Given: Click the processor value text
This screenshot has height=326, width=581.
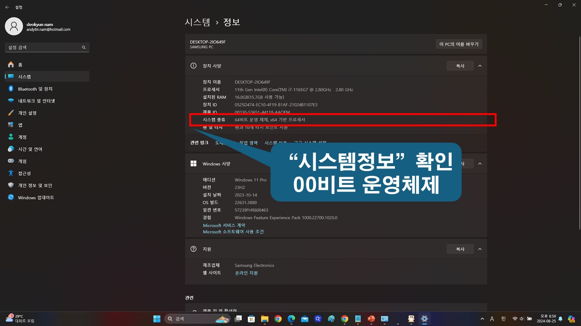Looking at the screenshot, I should [294, 90].
